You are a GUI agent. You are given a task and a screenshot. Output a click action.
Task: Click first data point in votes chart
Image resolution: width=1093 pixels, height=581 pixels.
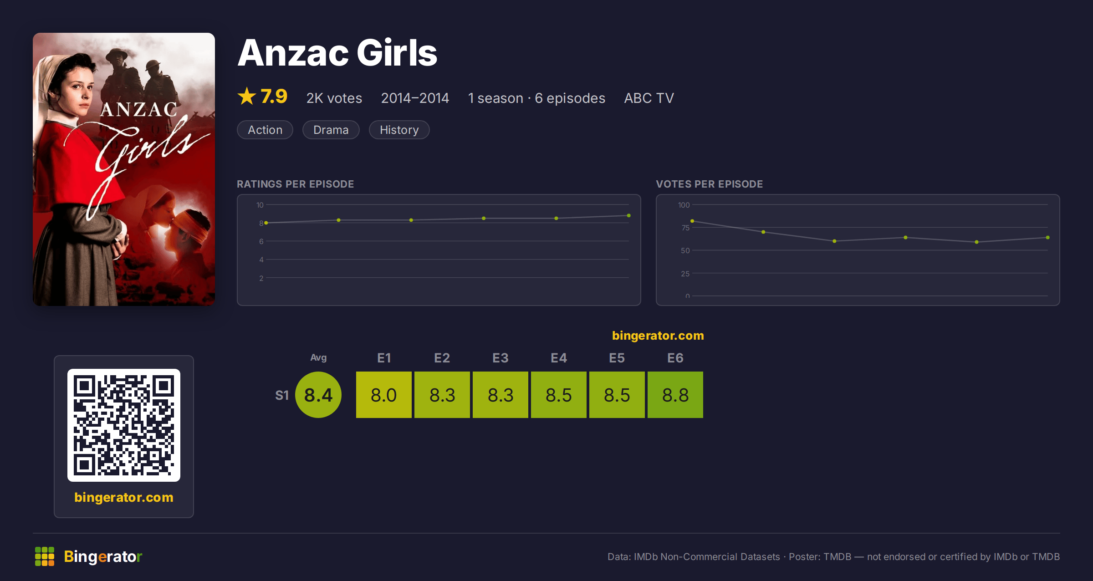coord(692,221)
